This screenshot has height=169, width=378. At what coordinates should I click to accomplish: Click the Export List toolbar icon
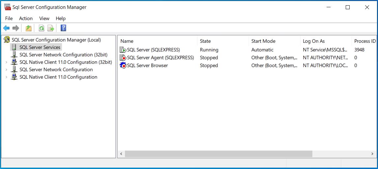click(x=51, y=28)
